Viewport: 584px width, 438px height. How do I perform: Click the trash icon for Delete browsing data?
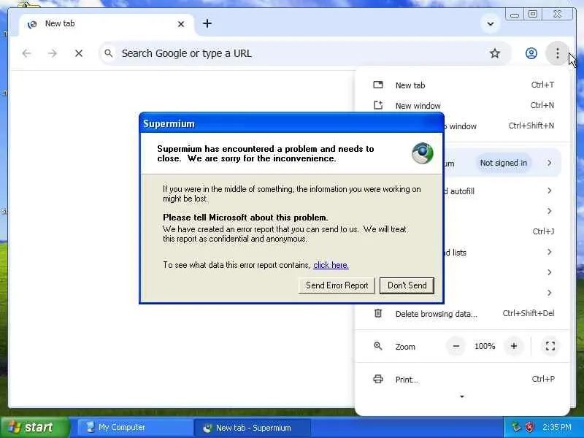378,313
